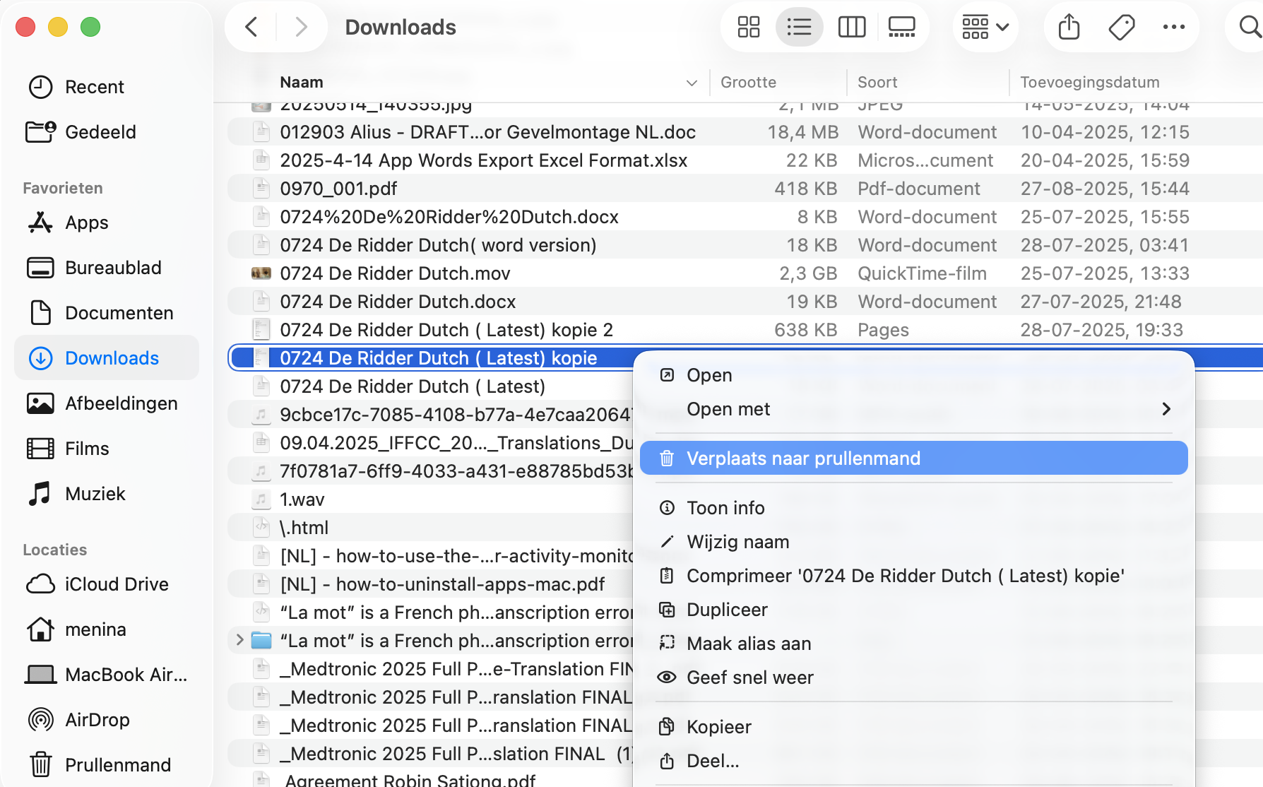Click the back navigation arrow
The image size is (1263, 787).
pos(251,26)
